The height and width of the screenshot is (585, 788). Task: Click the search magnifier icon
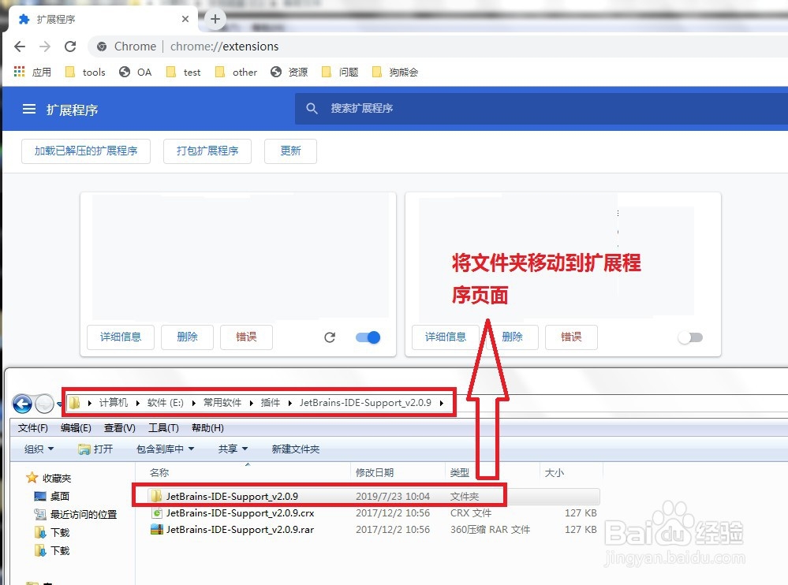pos(312,109)
